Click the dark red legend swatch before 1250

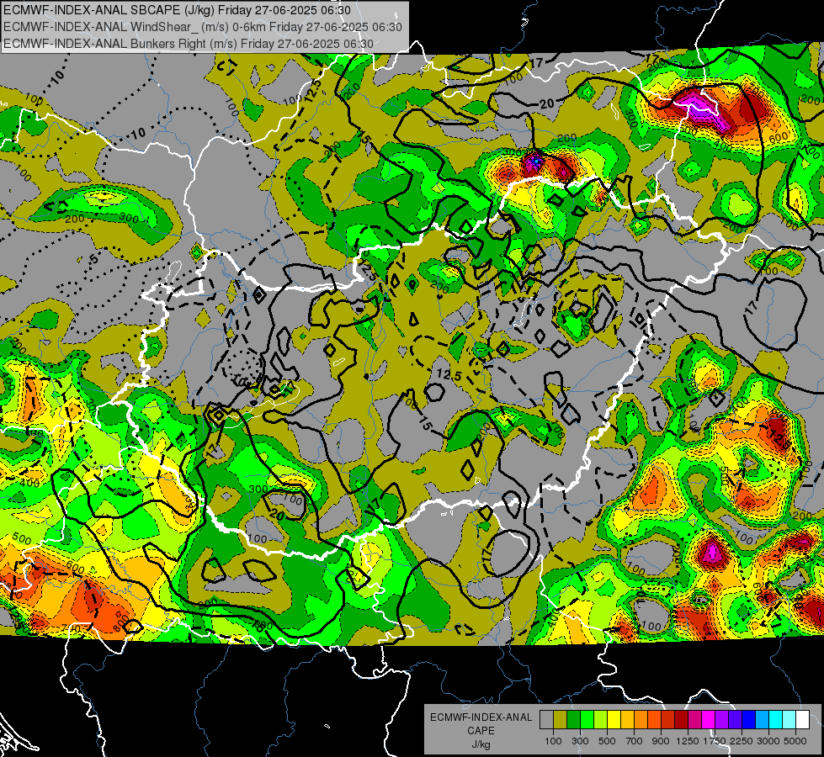[682, 720]
